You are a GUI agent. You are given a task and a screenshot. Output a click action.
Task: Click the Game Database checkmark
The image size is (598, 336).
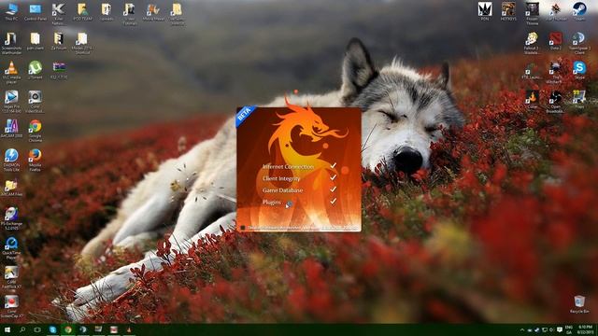point(333,189)
